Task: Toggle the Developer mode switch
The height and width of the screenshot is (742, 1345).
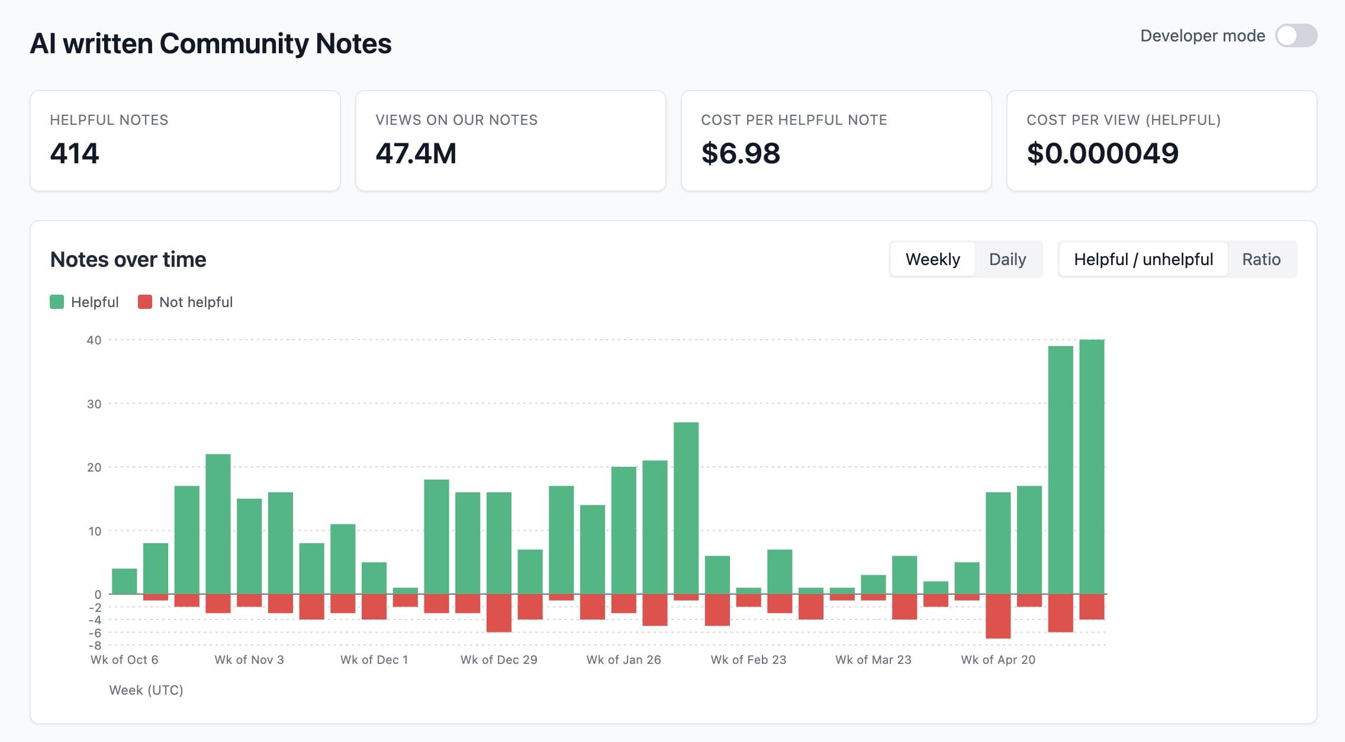Action: [x=1296, y=36]
